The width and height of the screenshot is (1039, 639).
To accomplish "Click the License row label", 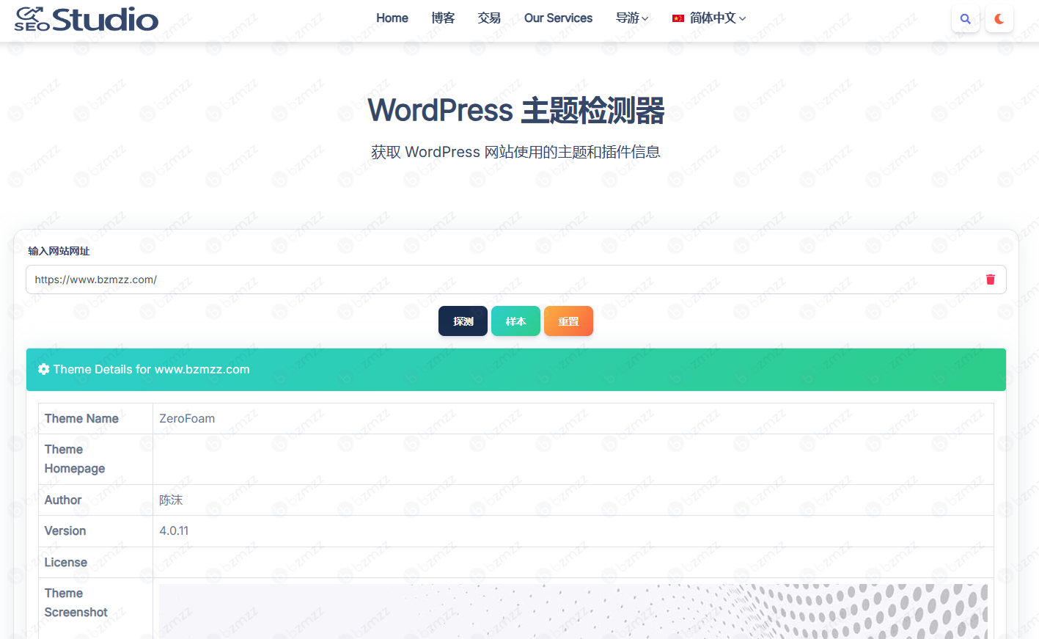I will (66, 563).
